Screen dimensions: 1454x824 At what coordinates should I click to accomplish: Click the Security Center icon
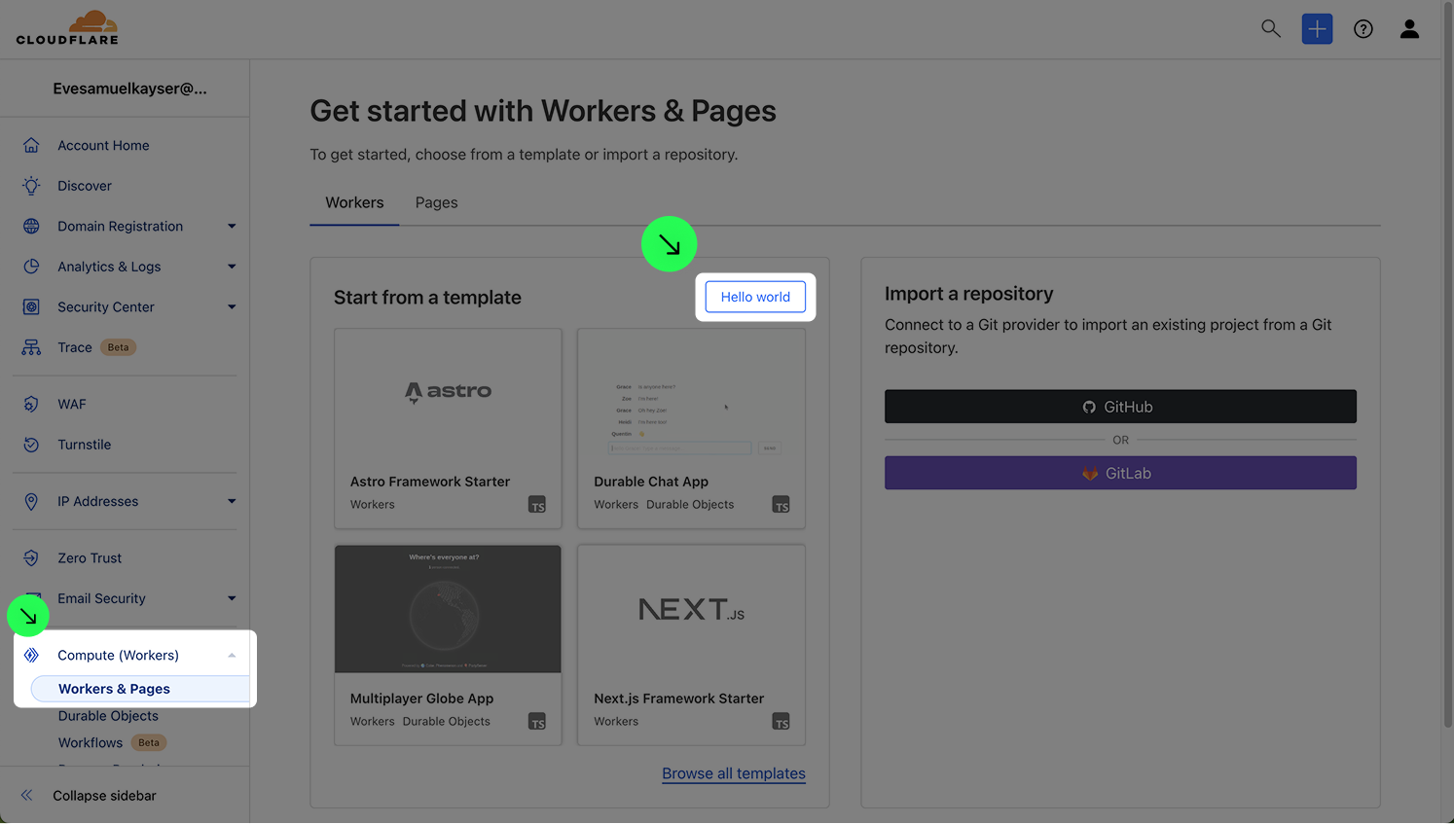pyautogui.click(x=31, y=306)
